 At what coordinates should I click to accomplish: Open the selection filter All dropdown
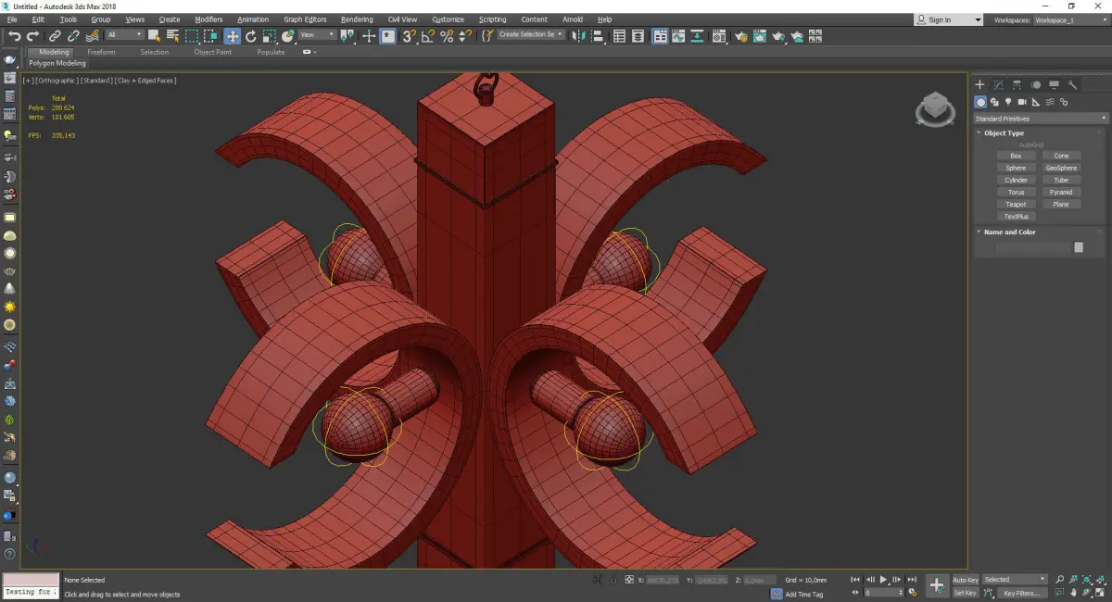[124, 35]
